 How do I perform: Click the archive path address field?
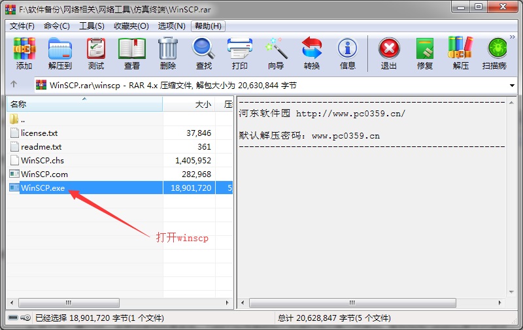[275, 86]
